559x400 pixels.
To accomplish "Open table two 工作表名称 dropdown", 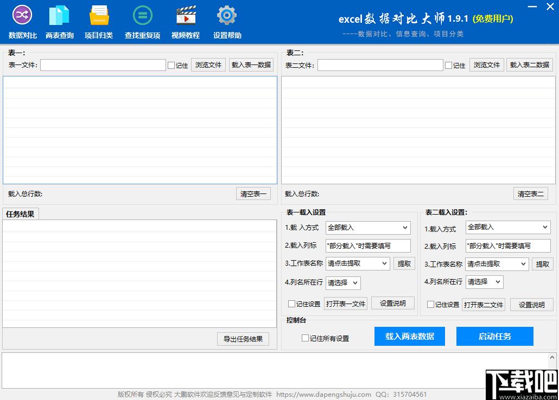I will click(x=497, y=264).
